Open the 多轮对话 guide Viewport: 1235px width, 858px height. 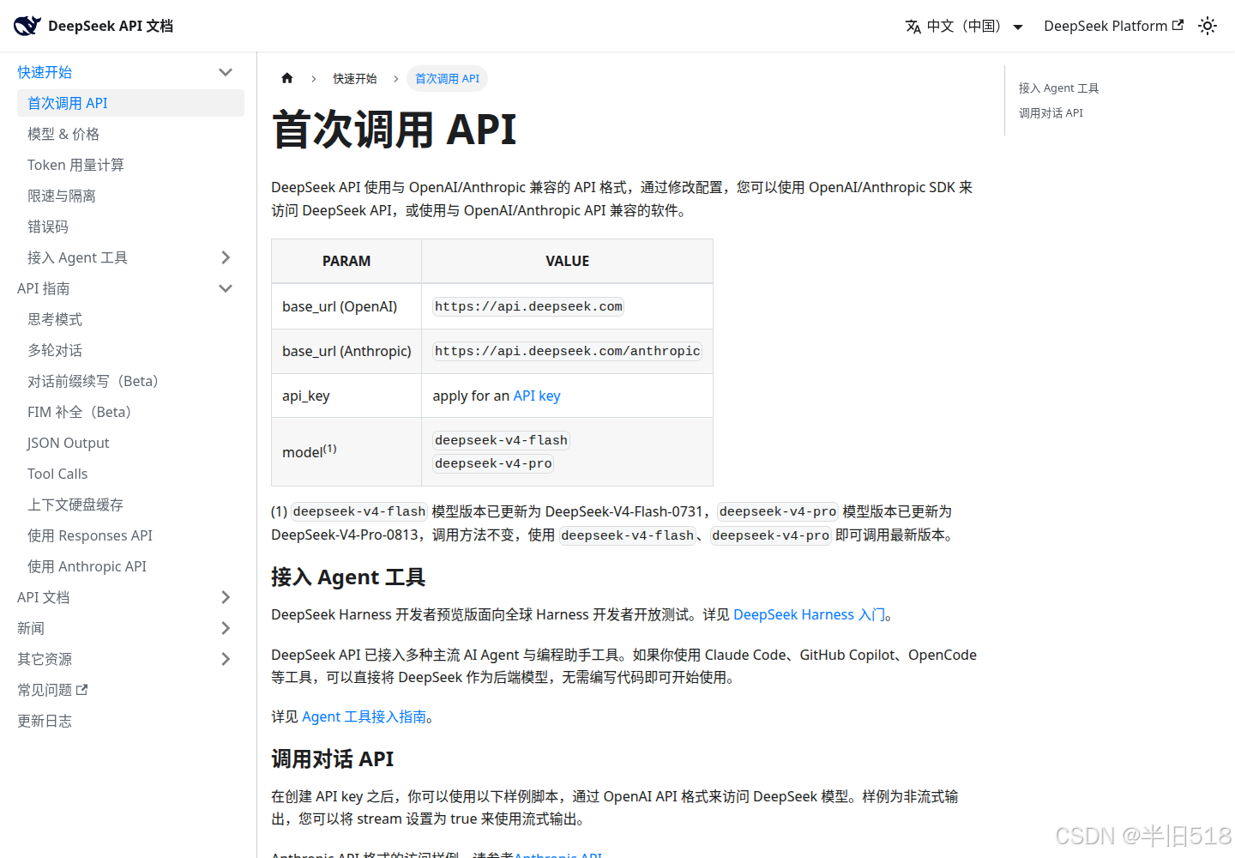(130, 350)
